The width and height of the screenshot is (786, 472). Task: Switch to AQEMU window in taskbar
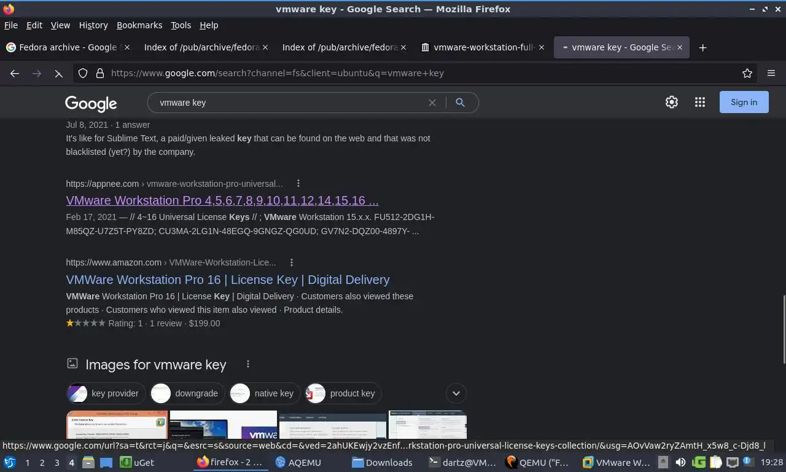(298, 462)
